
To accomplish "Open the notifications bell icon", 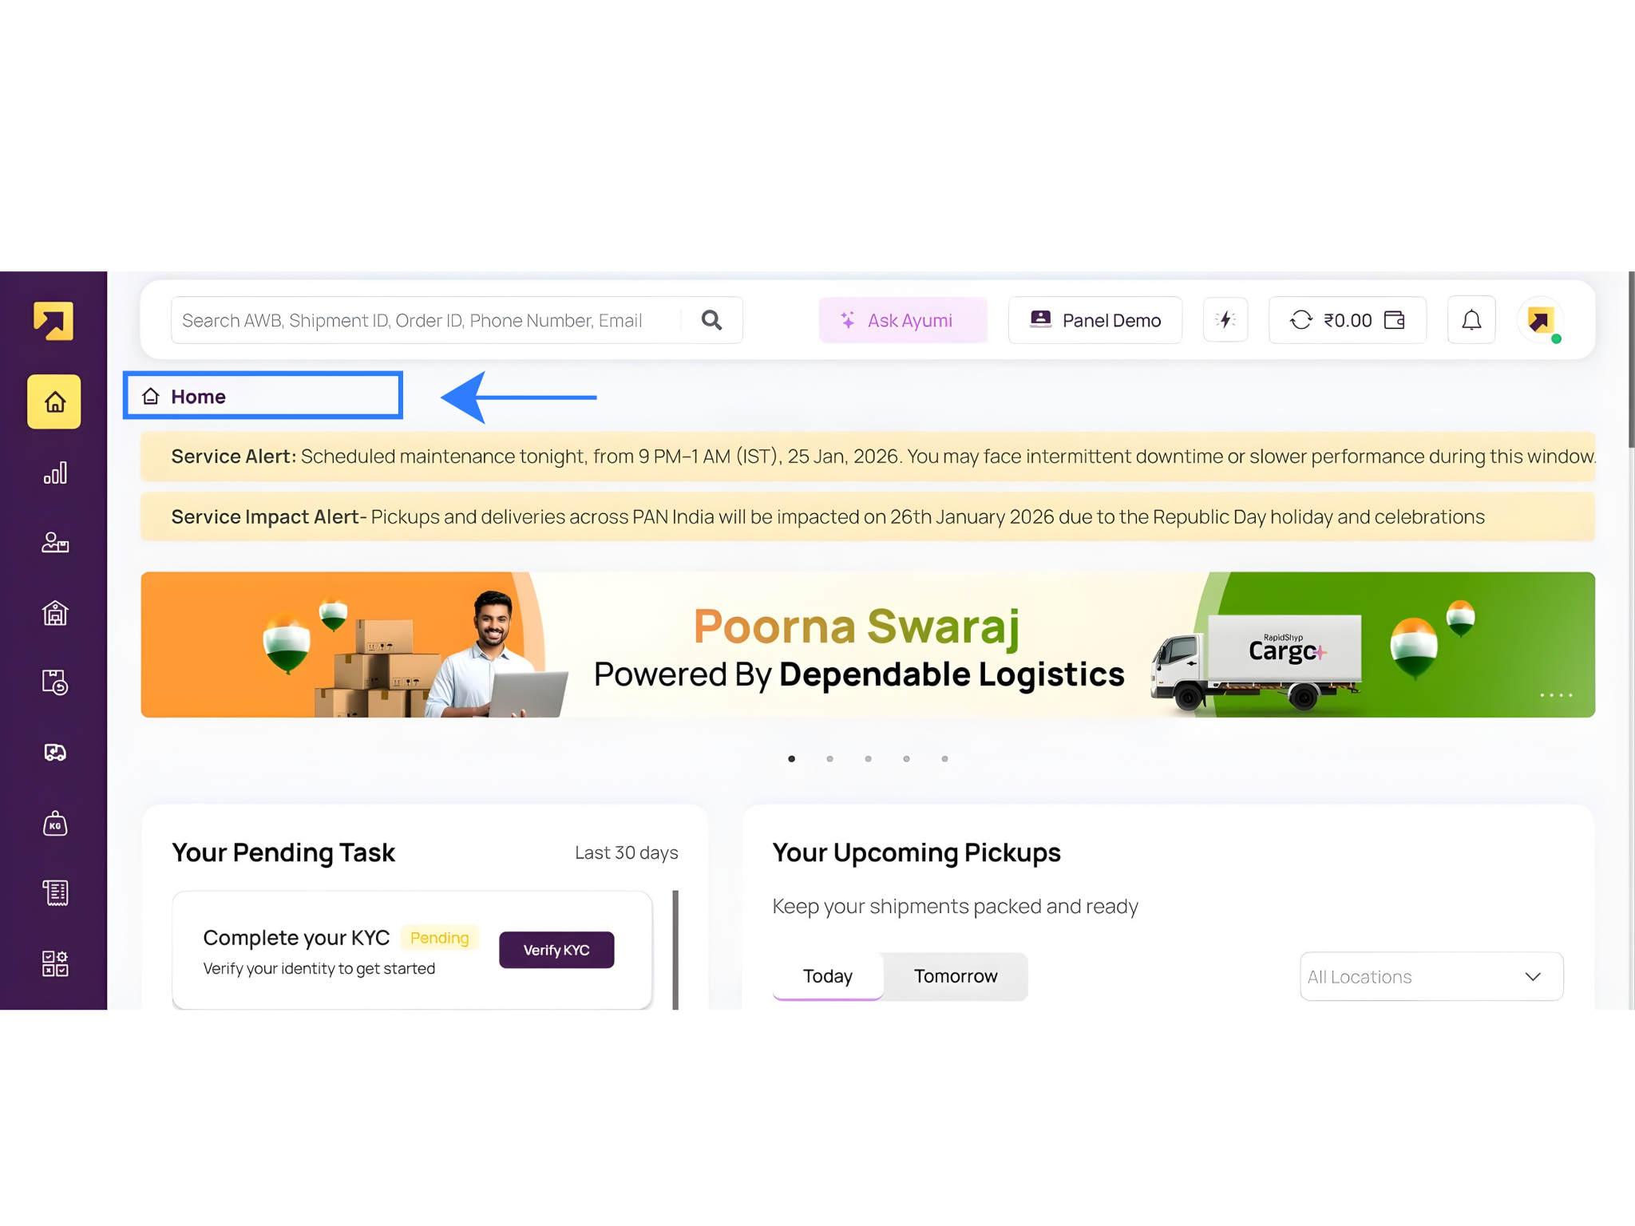I will click(1471, 320).
